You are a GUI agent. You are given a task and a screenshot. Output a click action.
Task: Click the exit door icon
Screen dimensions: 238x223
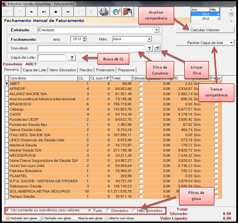[x=128, y=12]
